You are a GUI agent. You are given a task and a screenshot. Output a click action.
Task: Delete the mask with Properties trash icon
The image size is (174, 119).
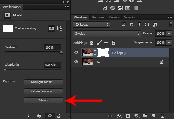tap(59, 116)
